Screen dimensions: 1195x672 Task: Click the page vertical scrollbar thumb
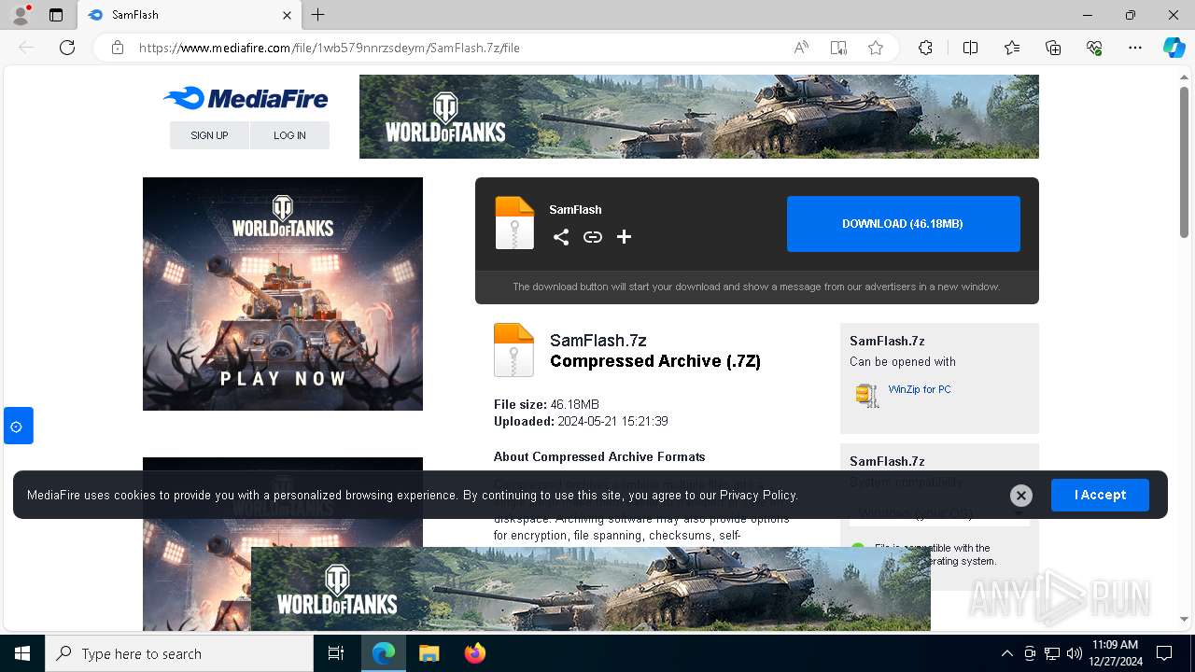[1184, 163]
